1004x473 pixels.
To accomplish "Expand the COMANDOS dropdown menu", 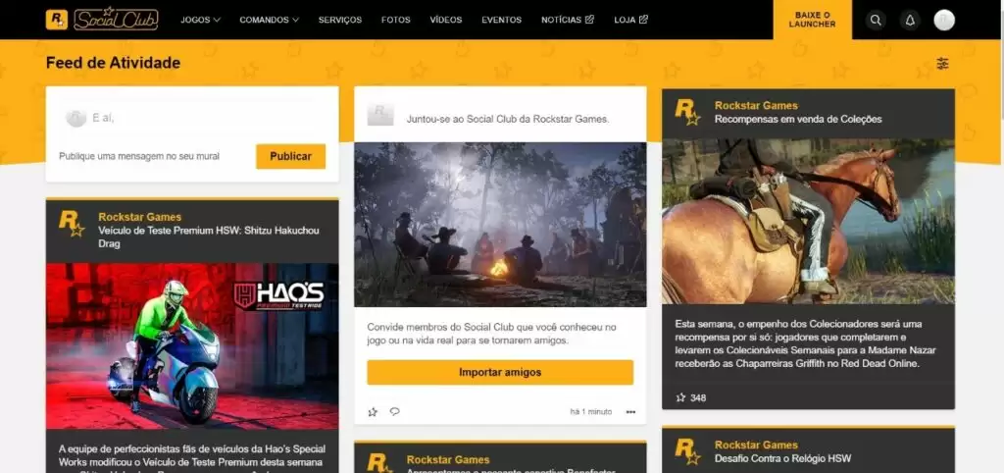I will pyautogui.click(x=269, y=20).
